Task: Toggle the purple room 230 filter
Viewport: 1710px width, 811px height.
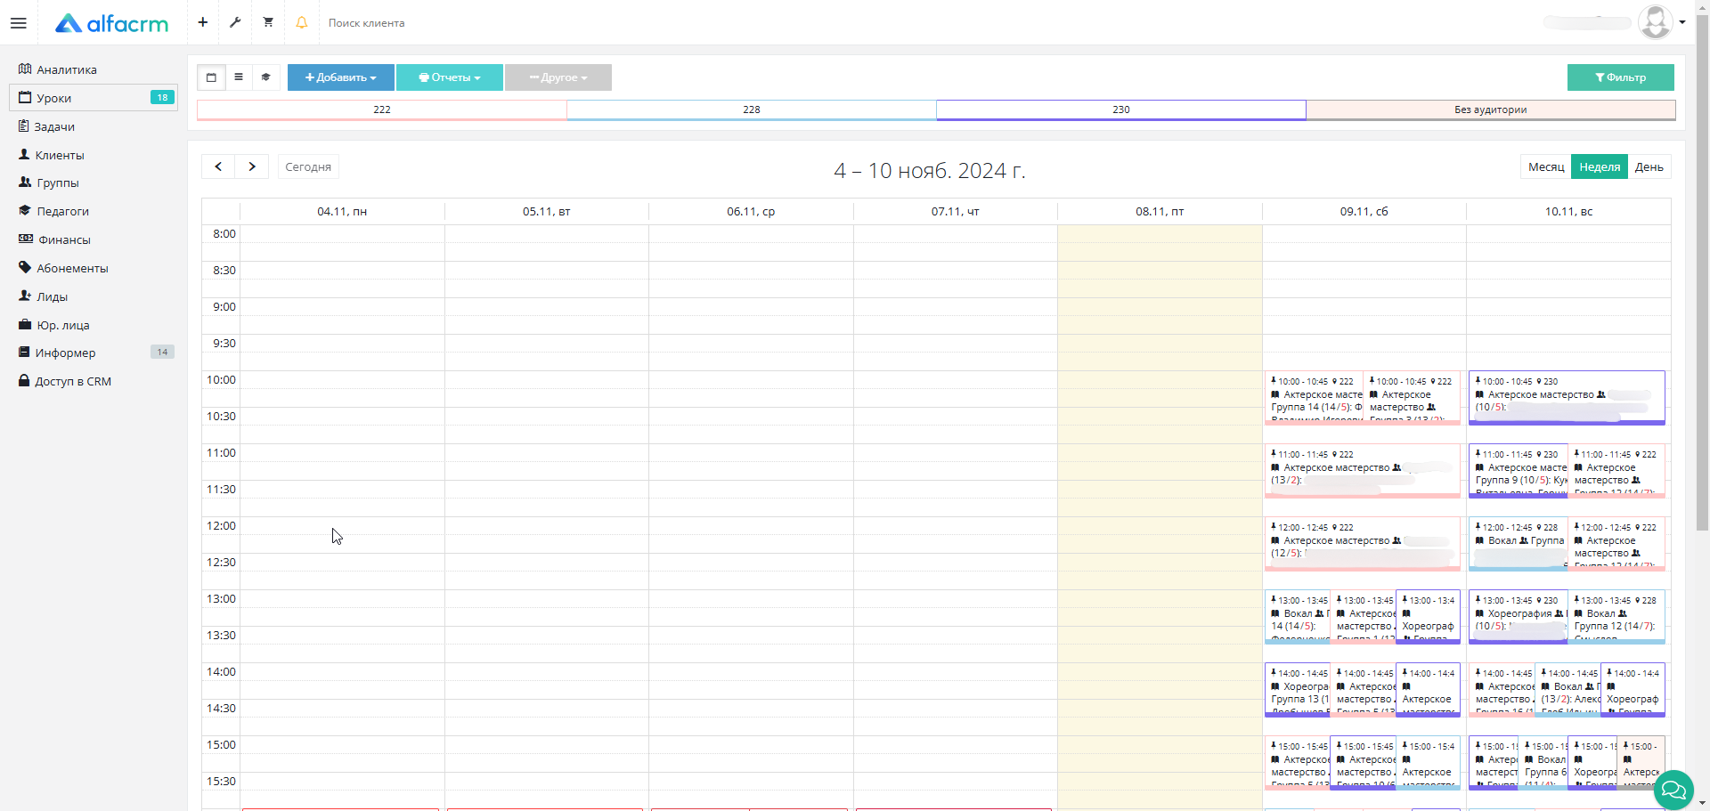Action: pos(1120,109)
